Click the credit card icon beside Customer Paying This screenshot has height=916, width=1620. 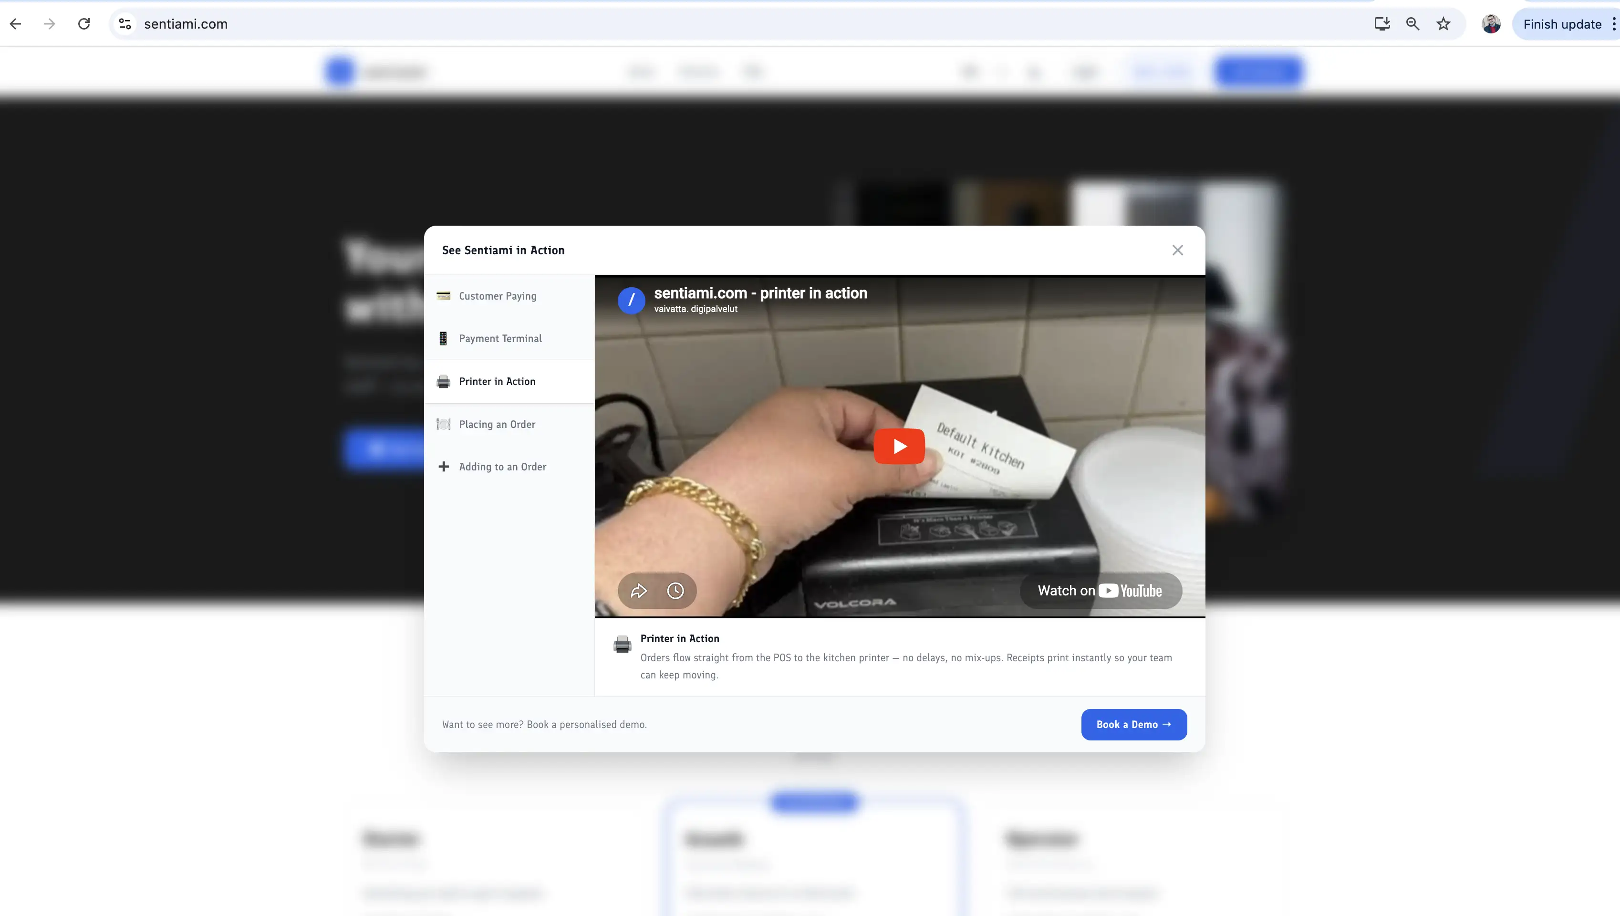[x=443, y=296]
